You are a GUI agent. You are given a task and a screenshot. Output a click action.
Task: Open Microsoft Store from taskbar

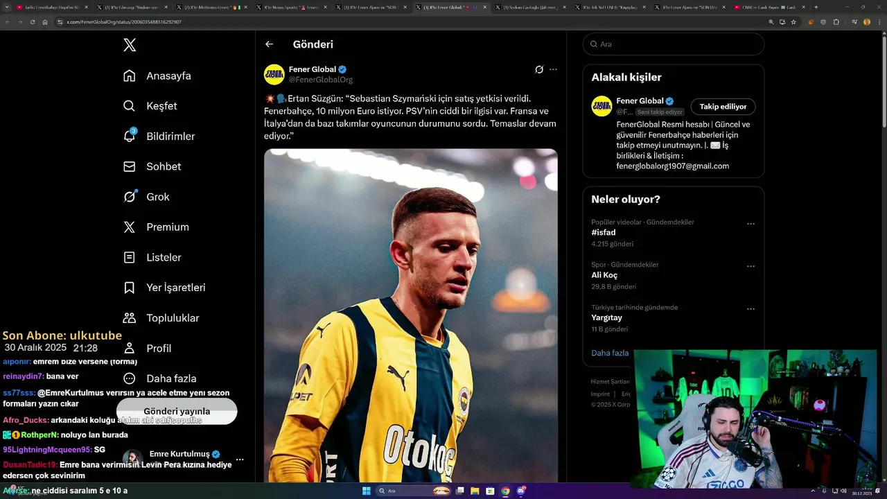pyautogui.click(x=491, y=491)
